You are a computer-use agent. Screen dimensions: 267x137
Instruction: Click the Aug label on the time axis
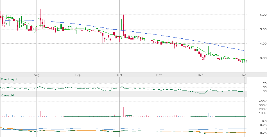[37, 75]
